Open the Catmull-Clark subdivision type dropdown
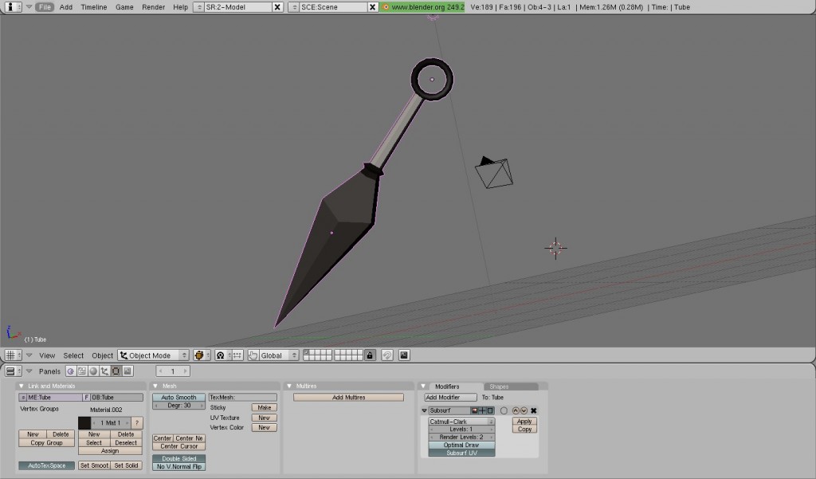 point(461,422)
